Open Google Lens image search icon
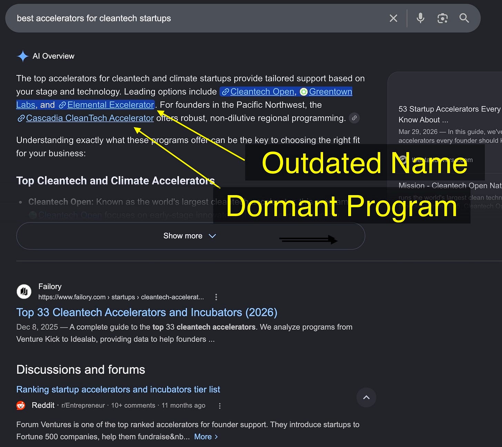Image resolution: width=502 pixels, height=447 pixels. 442,18
